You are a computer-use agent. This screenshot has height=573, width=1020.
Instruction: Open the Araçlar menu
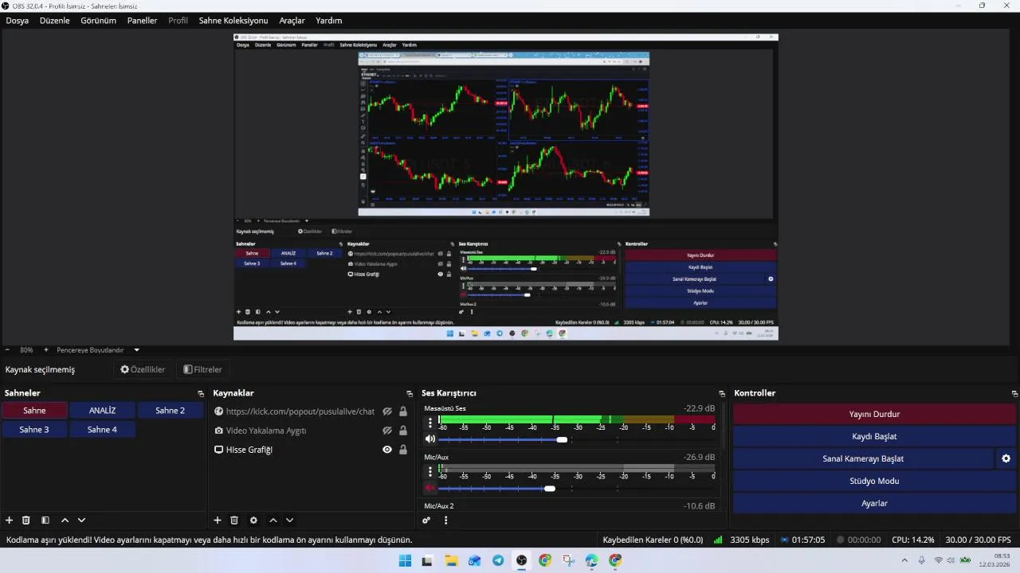coord(292,21)
